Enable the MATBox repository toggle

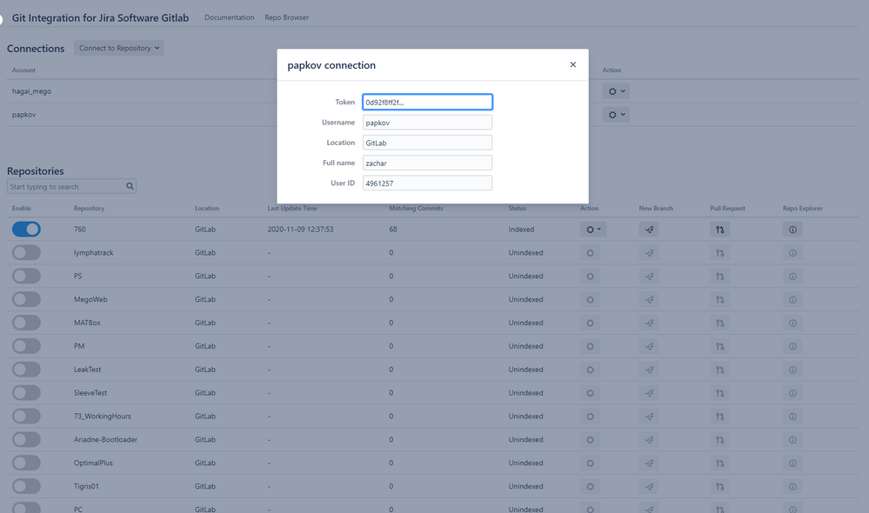26,323
